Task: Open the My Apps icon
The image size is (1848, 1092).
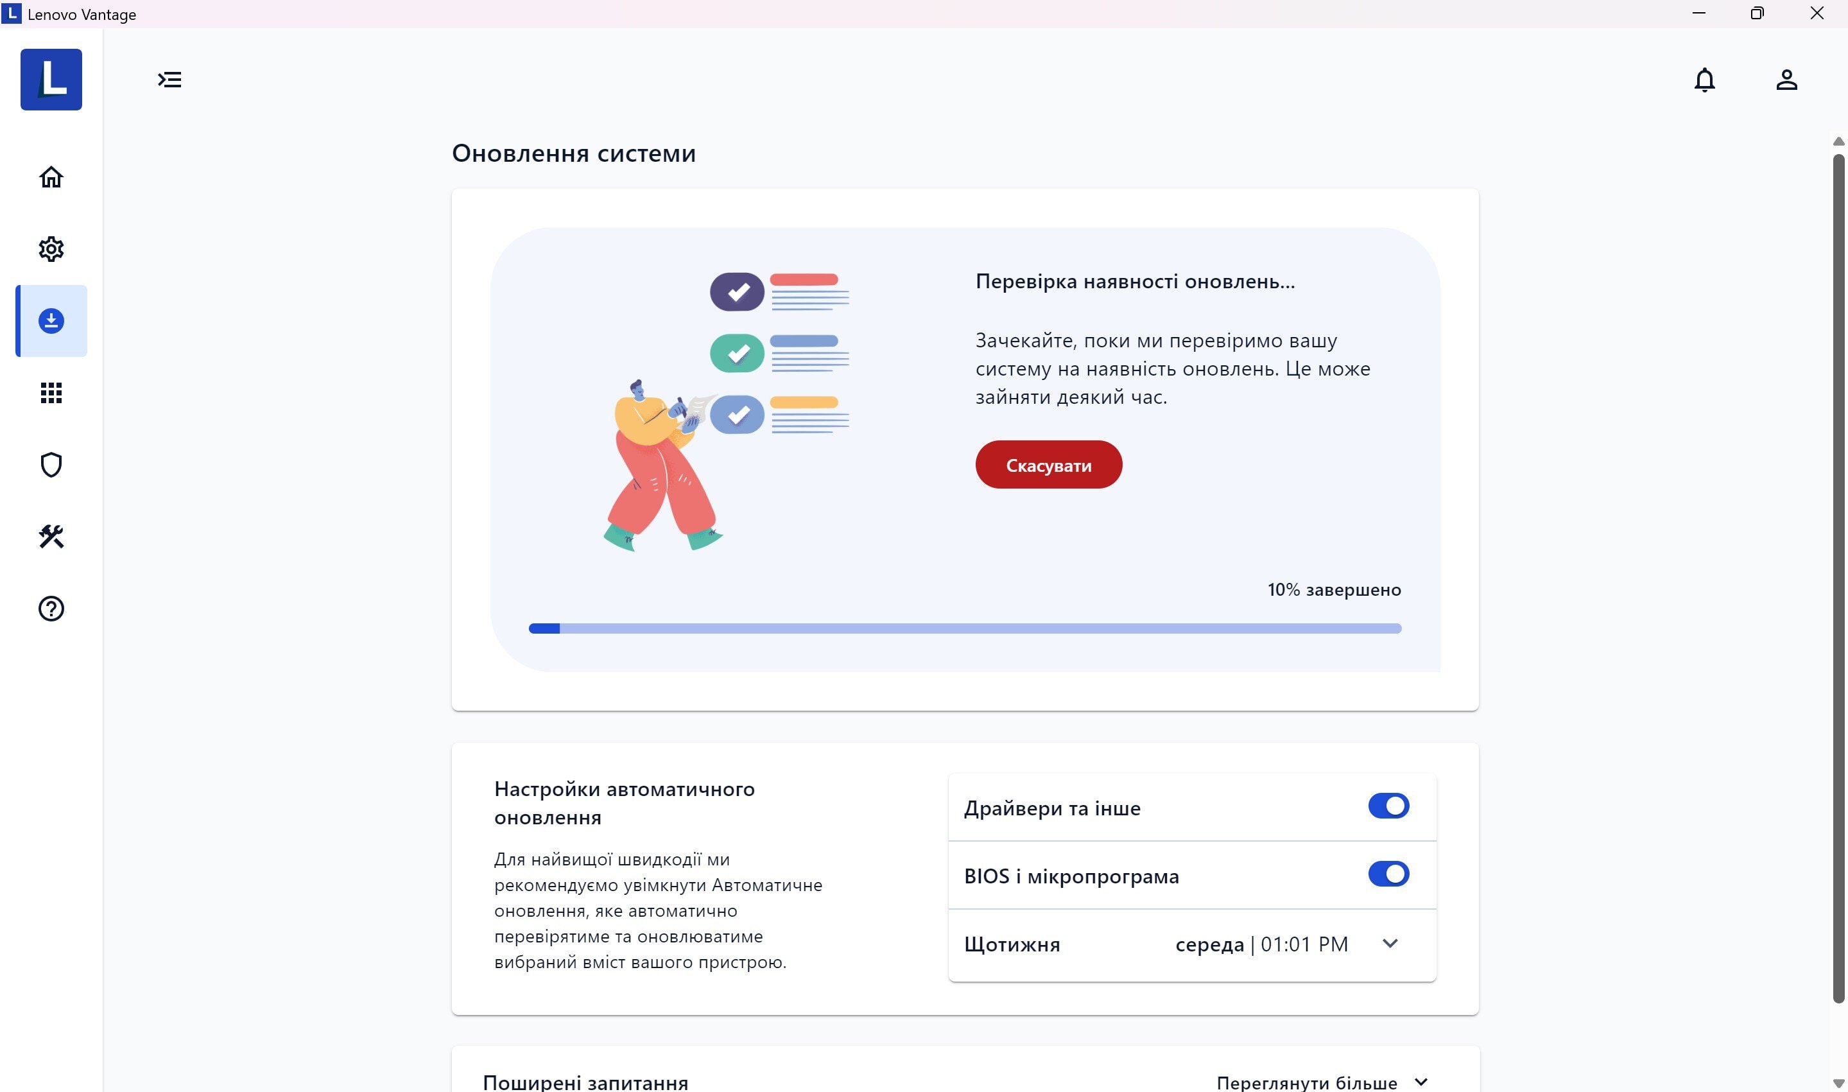Action: 52,393
